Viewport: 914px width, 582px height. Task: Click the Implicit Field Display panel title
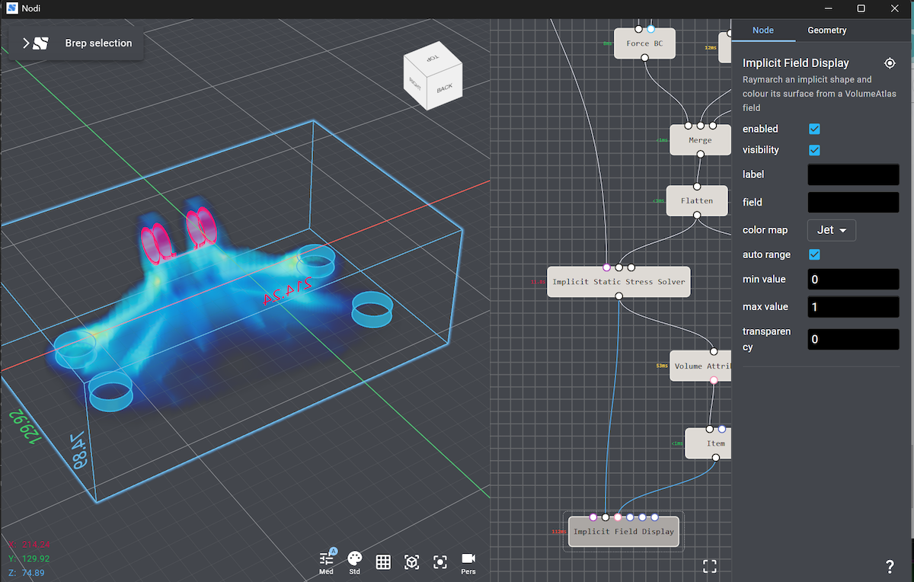pos(796,63)
